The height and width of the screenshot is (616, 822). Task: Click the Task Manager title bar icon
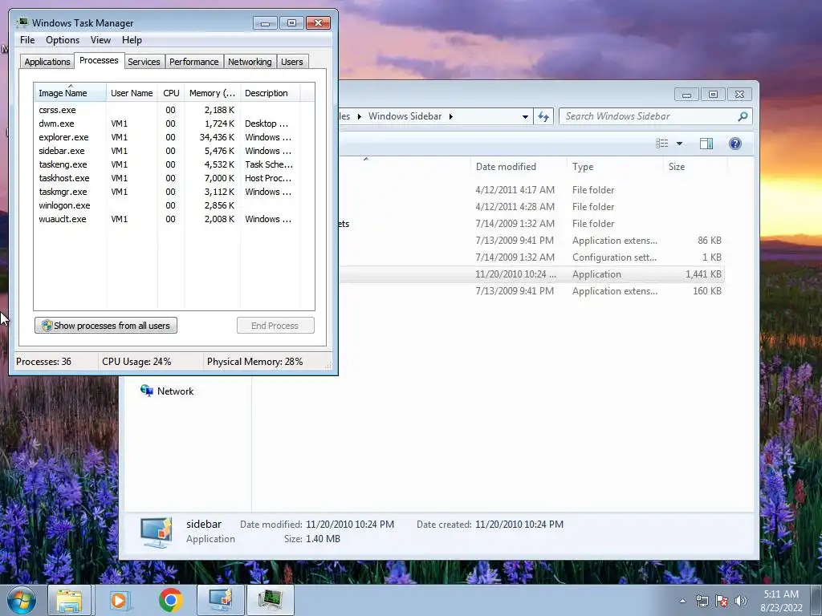(22, 22)
